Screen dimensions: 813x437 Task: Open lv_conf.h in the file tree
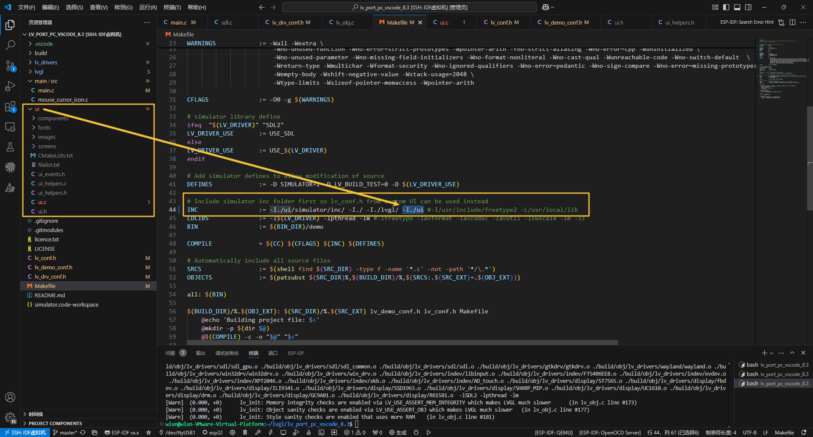[88, 258]
